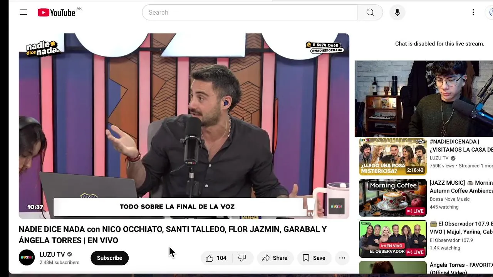Click the magnifying glass search button
This screenshot has width=493, height=277.
[370, 12]
